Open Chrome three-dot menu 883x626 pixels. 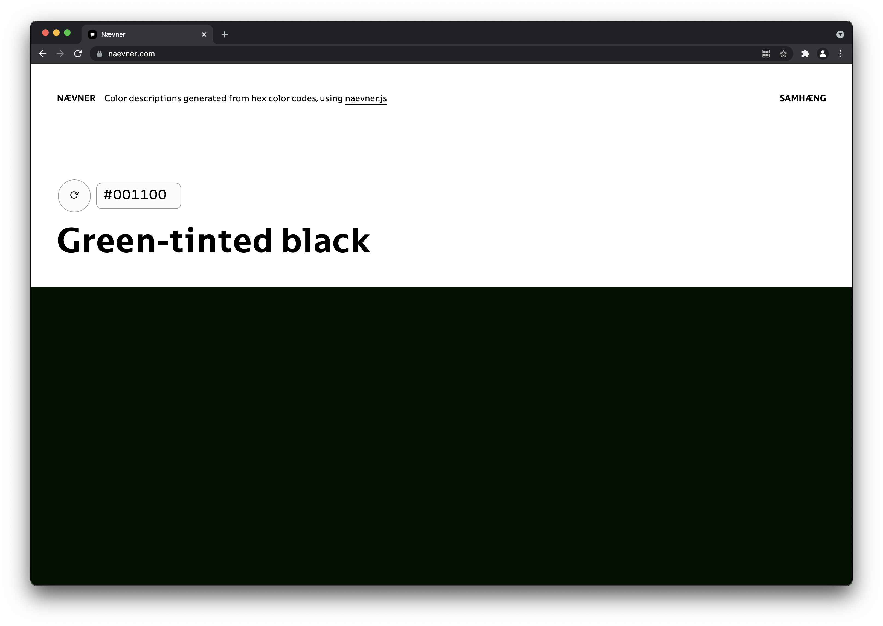coord(840,54)
